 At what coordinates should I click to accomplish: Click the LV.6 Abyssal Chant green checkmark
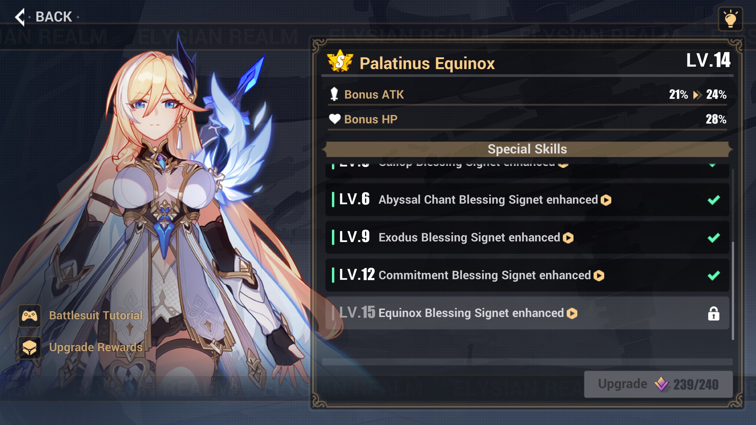point(714,200)
